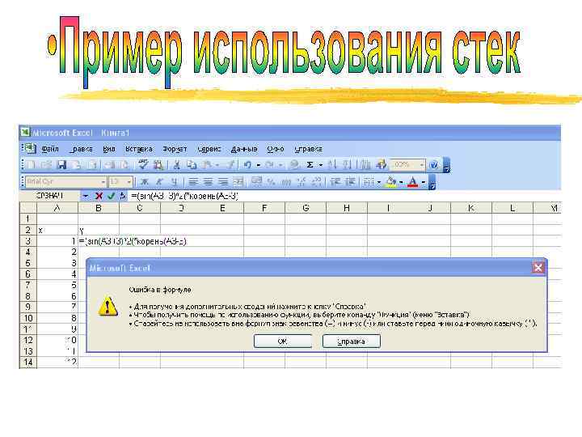The height and width of the screenshot is (437, 582).
Task: Click the Справка button in dialog
Action: pos(351,342)
